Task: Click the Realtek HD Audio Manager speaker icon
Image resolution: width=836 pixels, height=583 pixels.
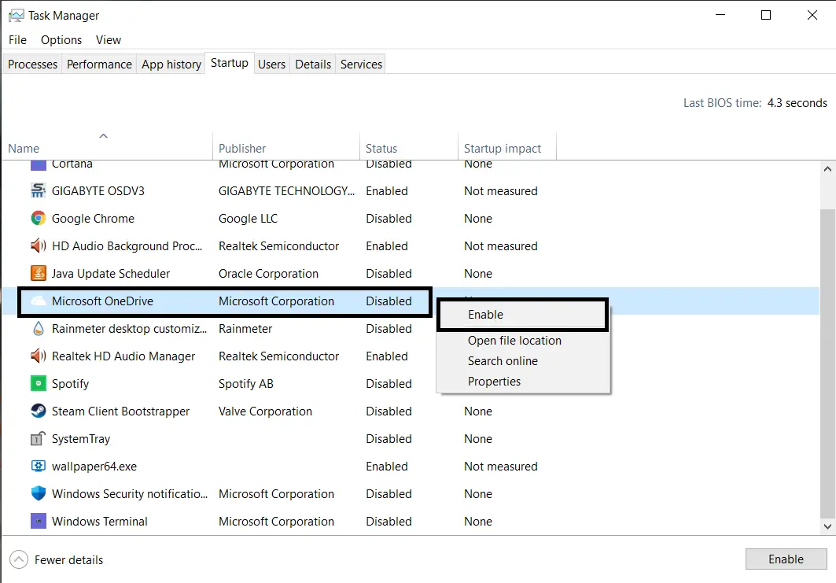Action: [x=38, y=356]
